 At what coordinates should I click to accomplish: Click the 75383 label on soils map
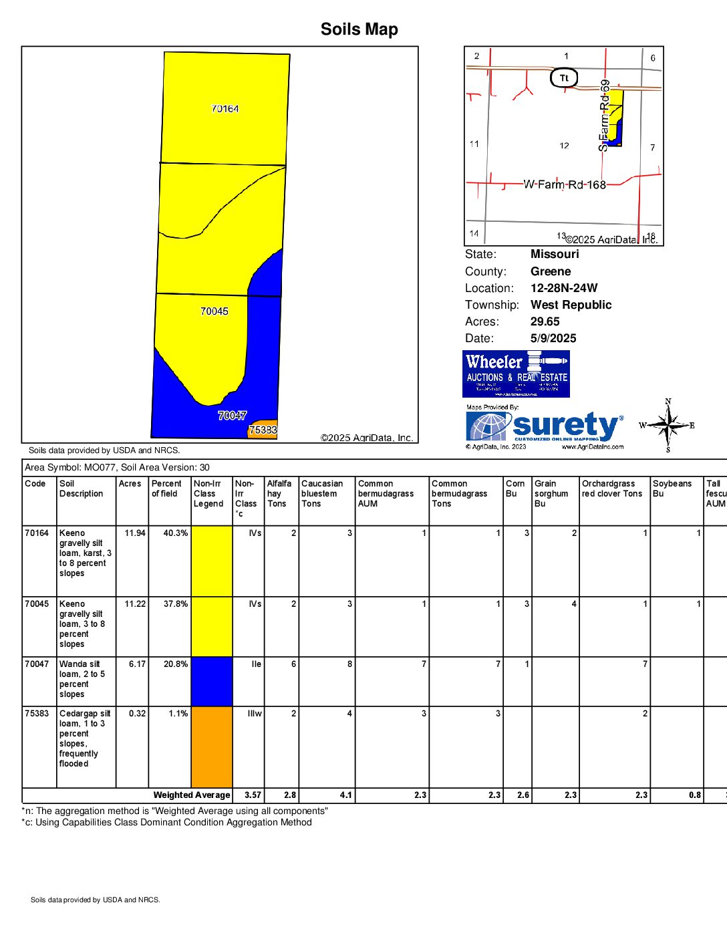(x=263, y=430)
